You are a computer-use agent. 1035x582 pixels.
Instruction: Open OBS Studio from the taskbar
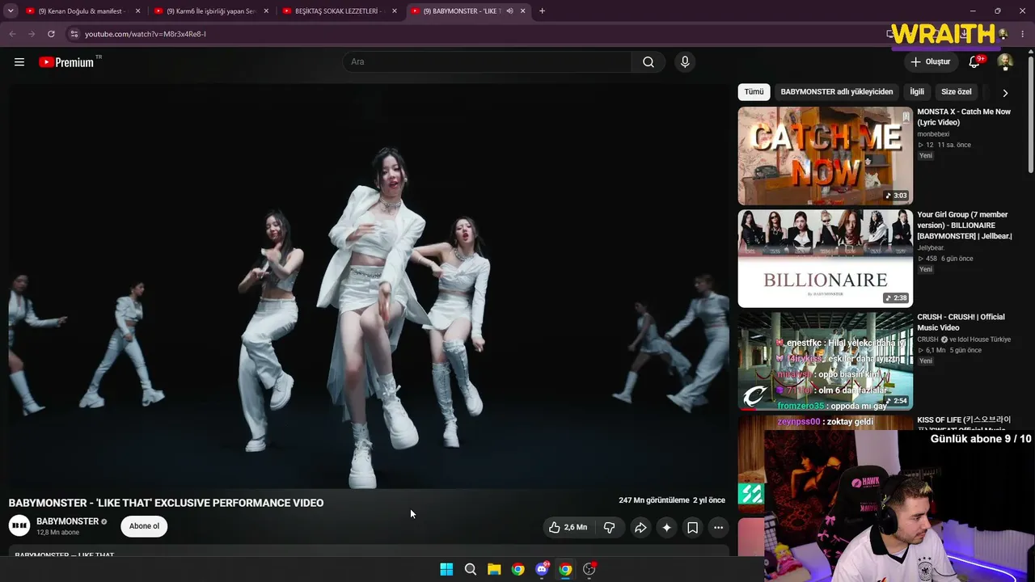(589, 569)
